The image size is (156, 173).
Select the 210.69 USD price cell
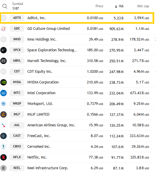[x=95, y=82]
